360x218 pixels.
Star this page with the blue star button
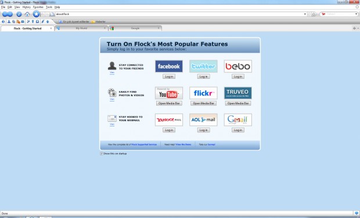click(x=36, y=14)
